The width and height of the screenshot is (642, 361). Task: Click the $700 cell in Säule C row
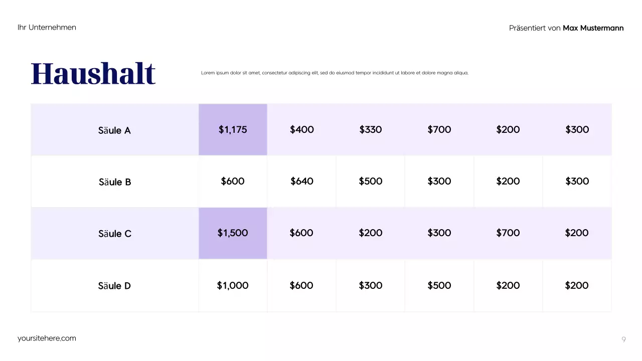508,233
